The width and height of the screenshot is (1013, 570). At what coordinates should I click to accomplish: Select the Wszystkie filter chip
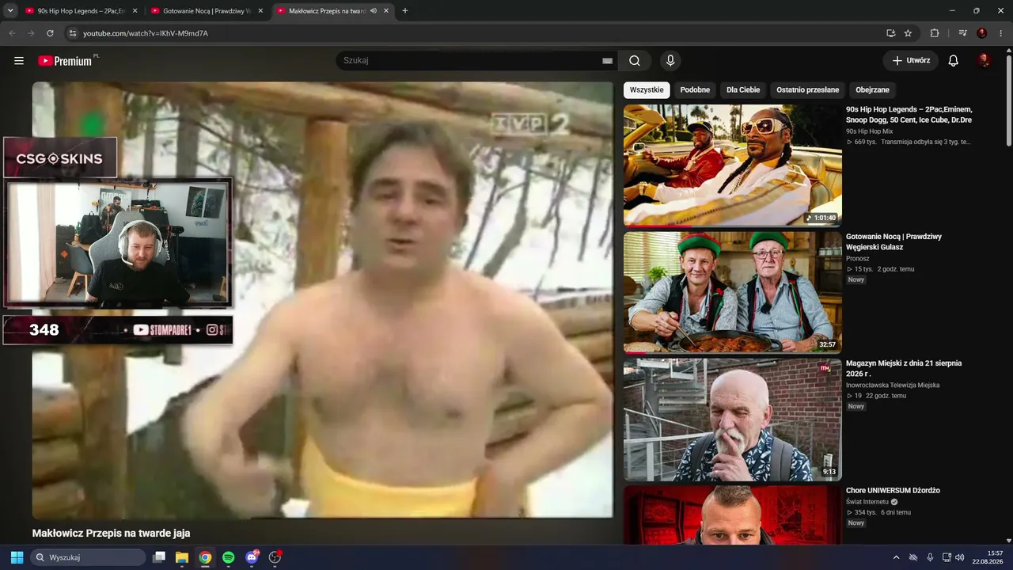pyautogui.click(x=647, y=90)
